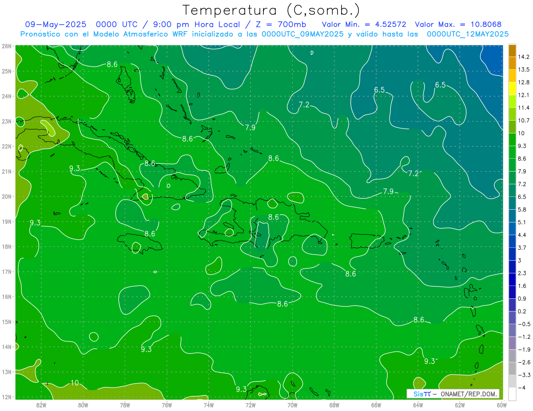Viewport: 533px width, 411px height.
Task: Click the longitude label "66W"
Action: click(376, 405)
